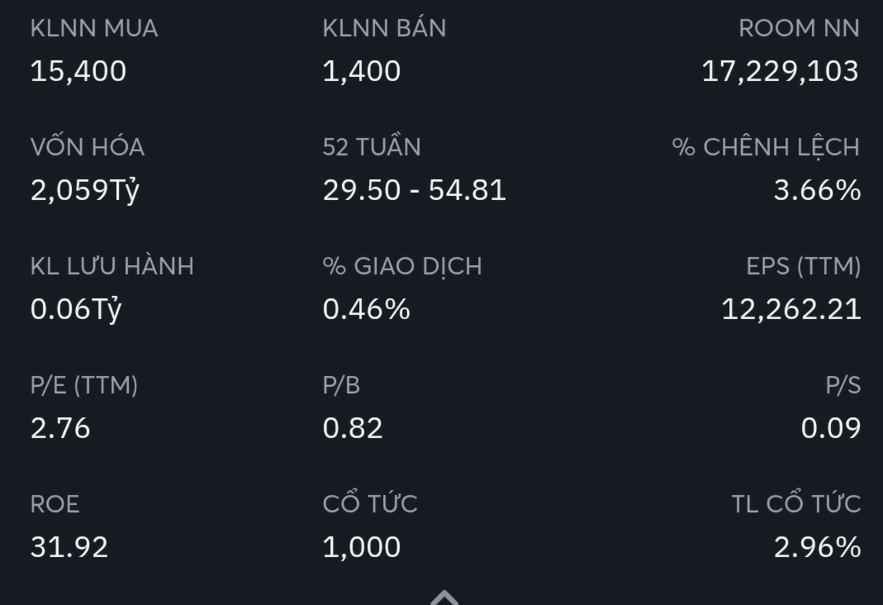Select the % GIAO DỊCH value 0.46%

tap(366, 309)
